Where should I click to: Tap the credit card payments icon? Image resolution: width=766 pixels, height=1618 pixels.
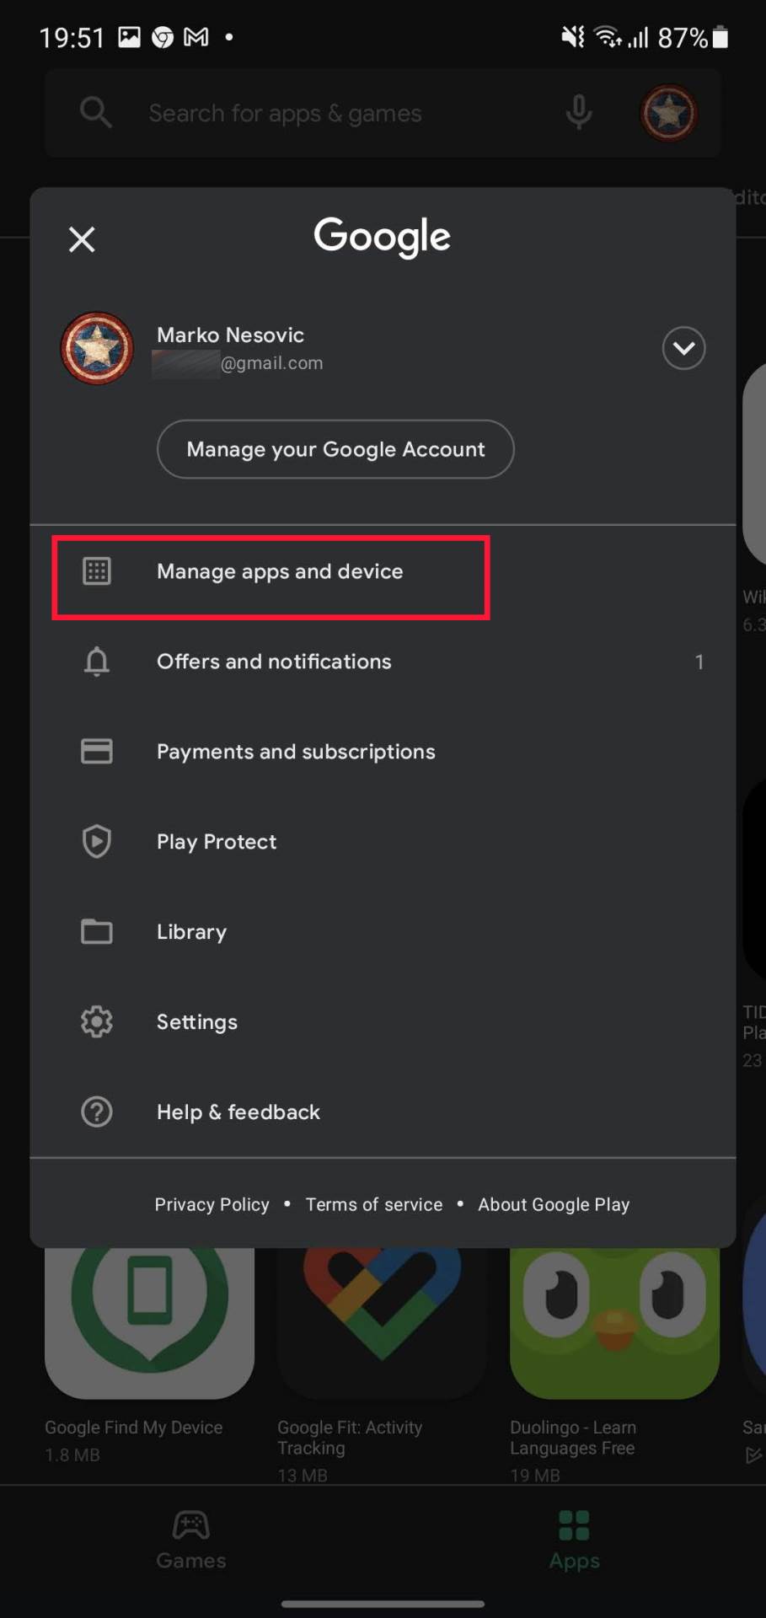(97, 751)
